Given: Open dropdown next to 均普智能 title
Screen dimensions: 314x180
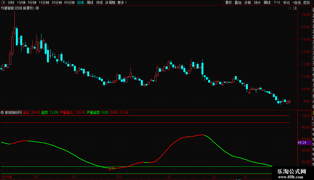Looking at the screenshot, I should [37, 8].
